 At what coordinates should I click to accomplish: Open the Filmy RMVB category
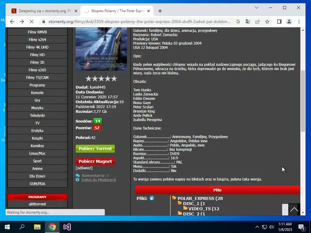[37, 32]
